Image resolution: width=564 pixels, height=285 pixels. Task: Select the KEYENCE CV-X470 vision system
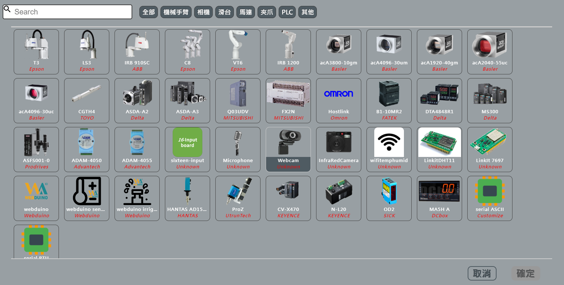click(x=288, y=198)
